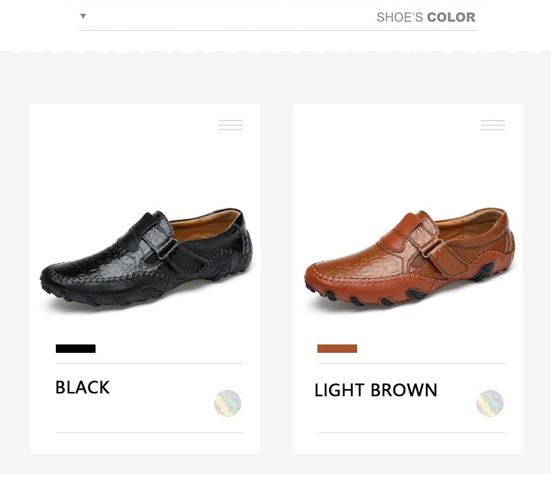The width and height of the screenshot is (551, 486).
Task: Click the bold COLOR word in heading
Action: point(451,17)
